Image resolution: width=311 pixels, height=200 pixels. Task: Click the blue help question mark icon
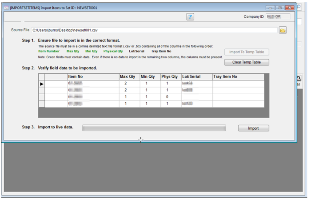pos(190,16)
